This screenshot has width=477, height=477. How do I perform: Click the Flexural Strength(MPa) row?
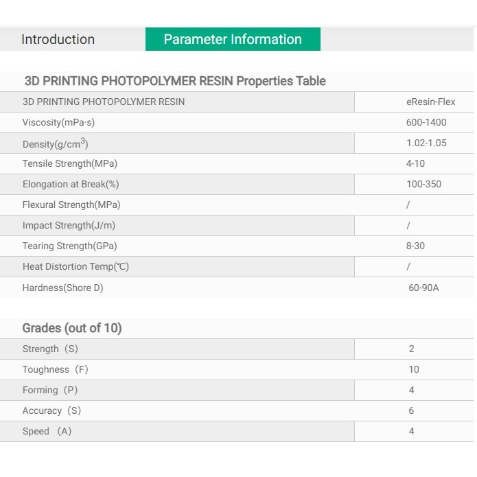click(x=237, y=205)
